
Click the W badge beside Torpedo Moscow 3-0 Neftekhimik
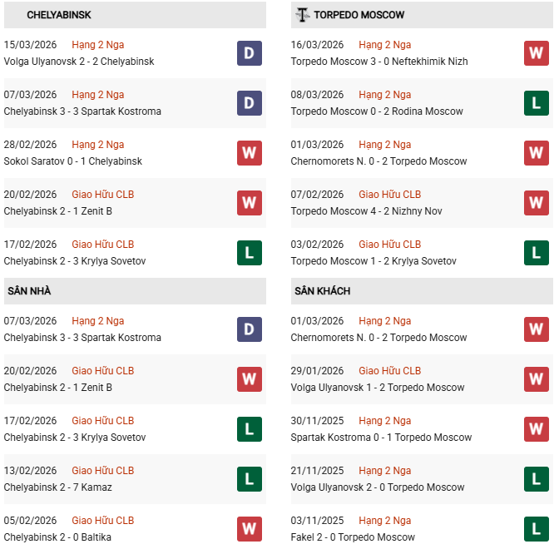[536, 53]
